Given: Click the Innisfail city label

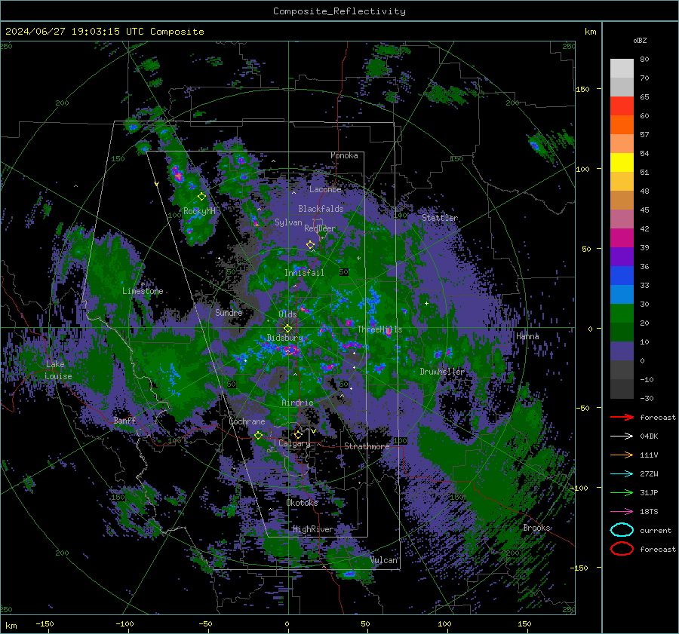Looking at the screenshot, I should pyautogui.click(x=304, y=273).
